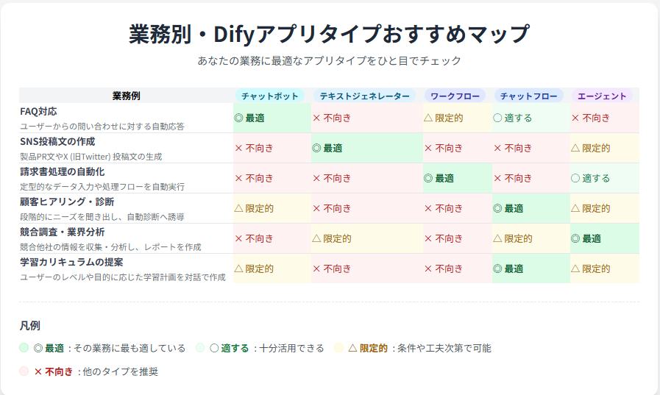Click the ◎ 最適 cell in the 顧客ヒアリング・診断 row
The width and height of the screenshot is (660, 395).
tap(531, 208)
